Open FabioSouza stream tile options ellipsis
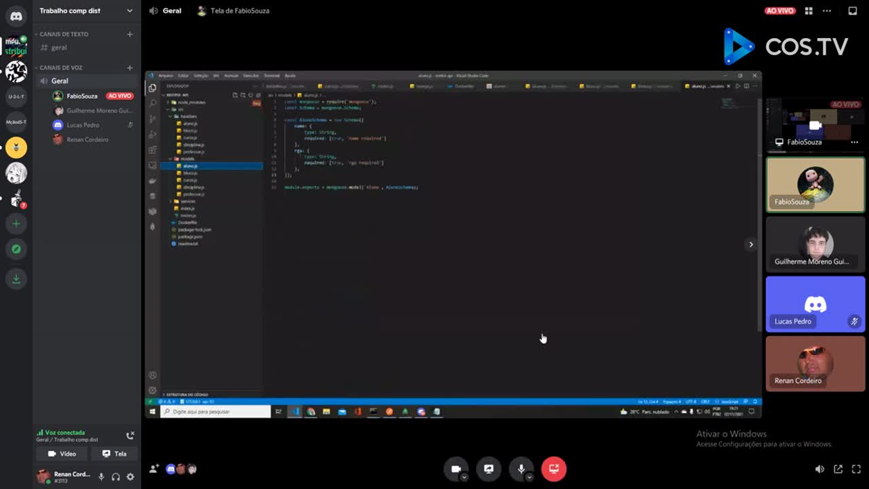Image resolution: width=869 pixels, height=489 pixels. pos(854,142)
